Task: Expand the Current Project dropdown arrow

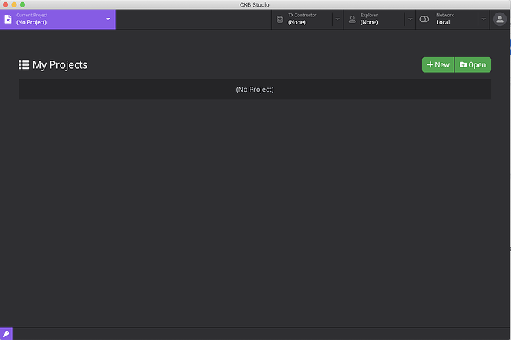Action: point(108,19)
